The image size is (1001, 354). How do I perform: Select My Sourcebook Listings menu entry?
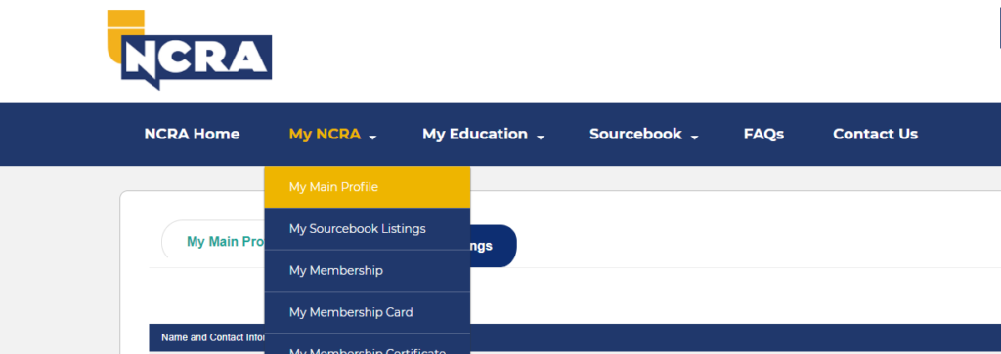click(368, 228)
